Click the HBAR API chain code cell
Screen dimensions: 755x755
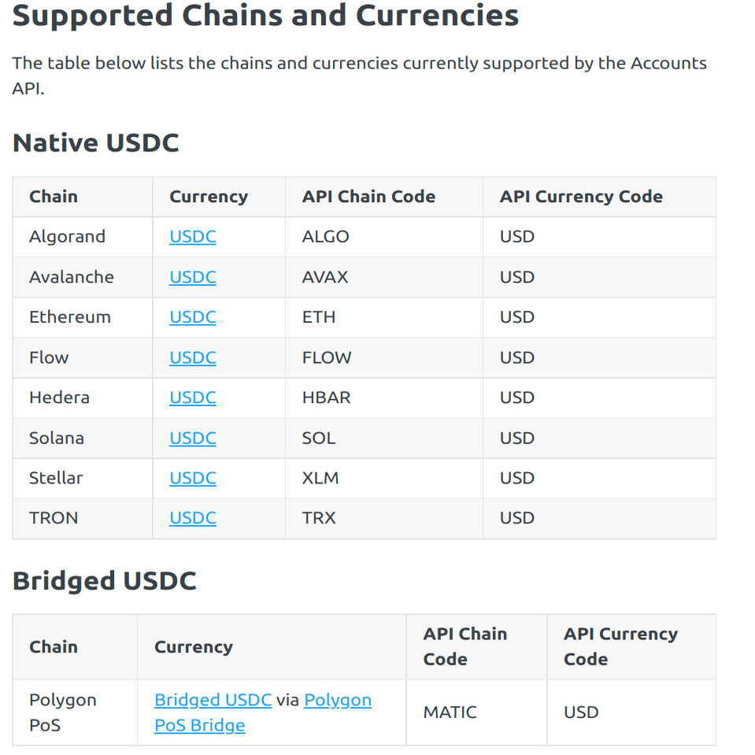click(x=326, y=398)
